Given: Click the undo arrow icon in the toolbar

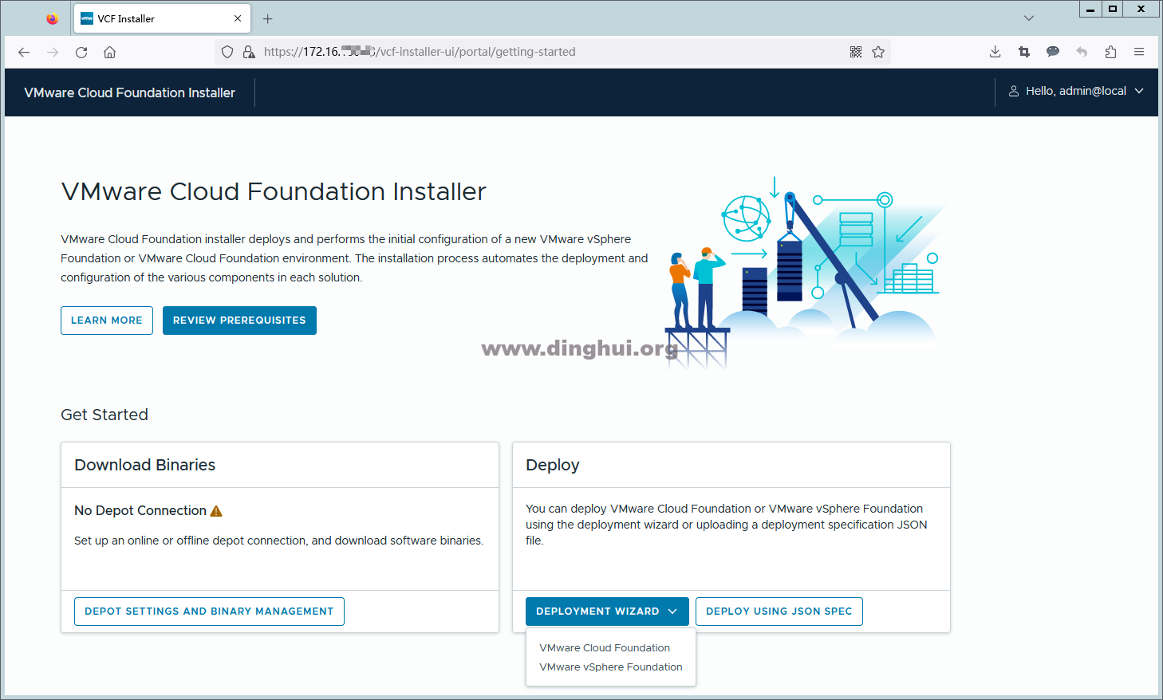Looking at the screenshot, I should 1082,52.
